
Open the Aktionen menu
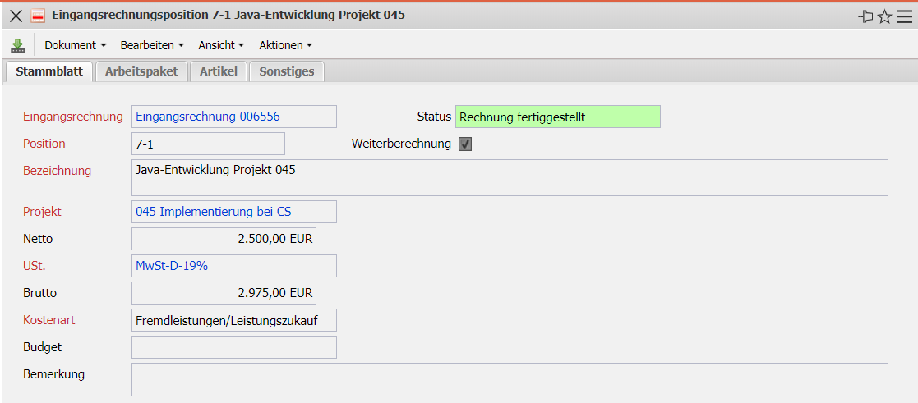tap(285, 45)
